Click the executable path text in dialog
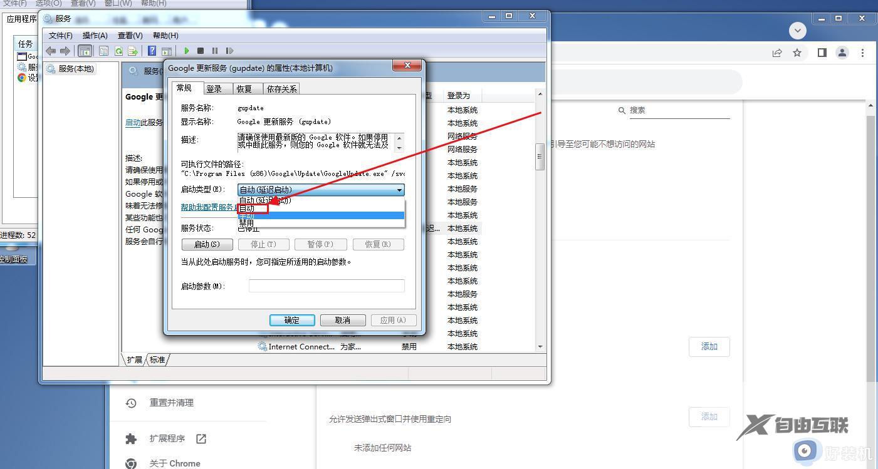Screen dimensions: 878x469 coord(293,173)
